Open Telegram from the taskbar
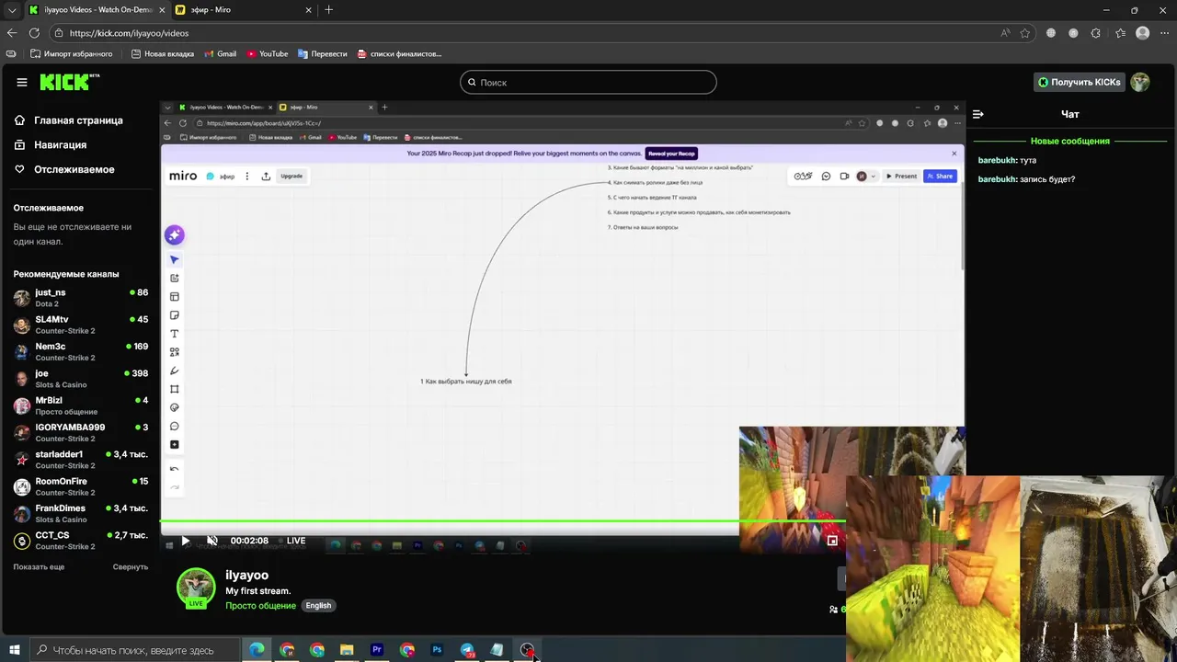The height and width of the screenshot is (662, 1177). pos(467,650)
